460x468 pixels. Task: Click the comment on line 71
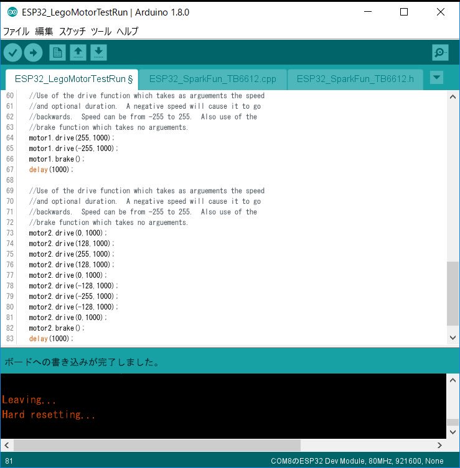(143, 211)
